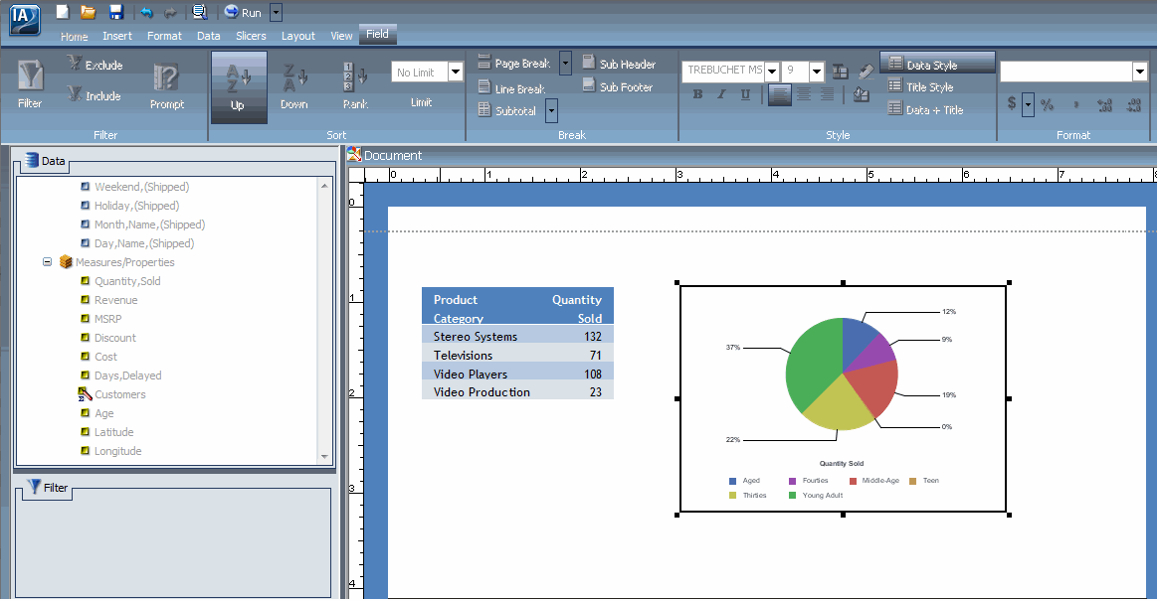The image size is (1159, 601).
Task: Open the font size dropdown
Action: coord(816,71)
